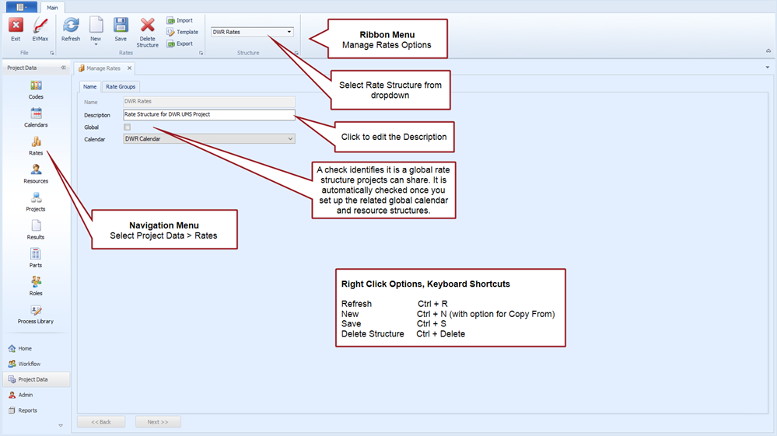Open Process Library from sidebar
The image size is (777, 436).
click(x=36, y=314)
